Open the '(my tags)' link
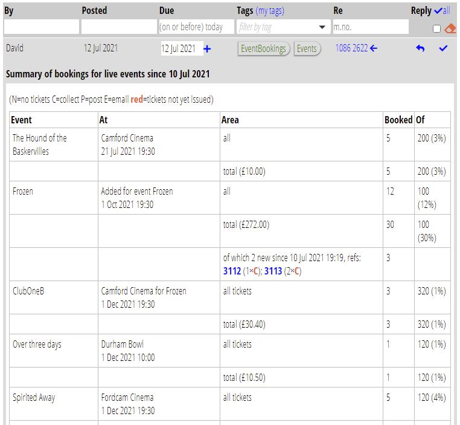 point(270,11)
